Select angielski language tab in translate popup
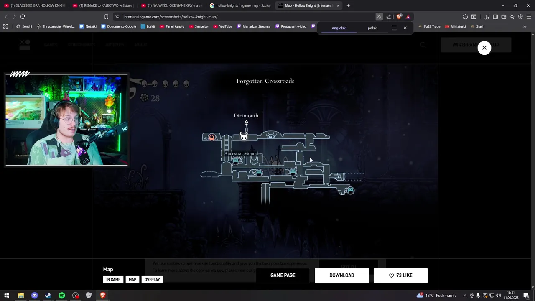535x301 pixels. point(339,28)
